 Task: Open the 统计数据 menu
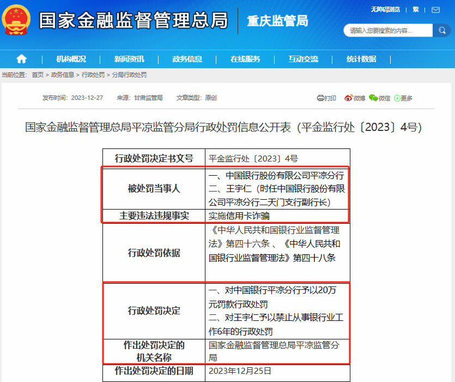(361, 59)
